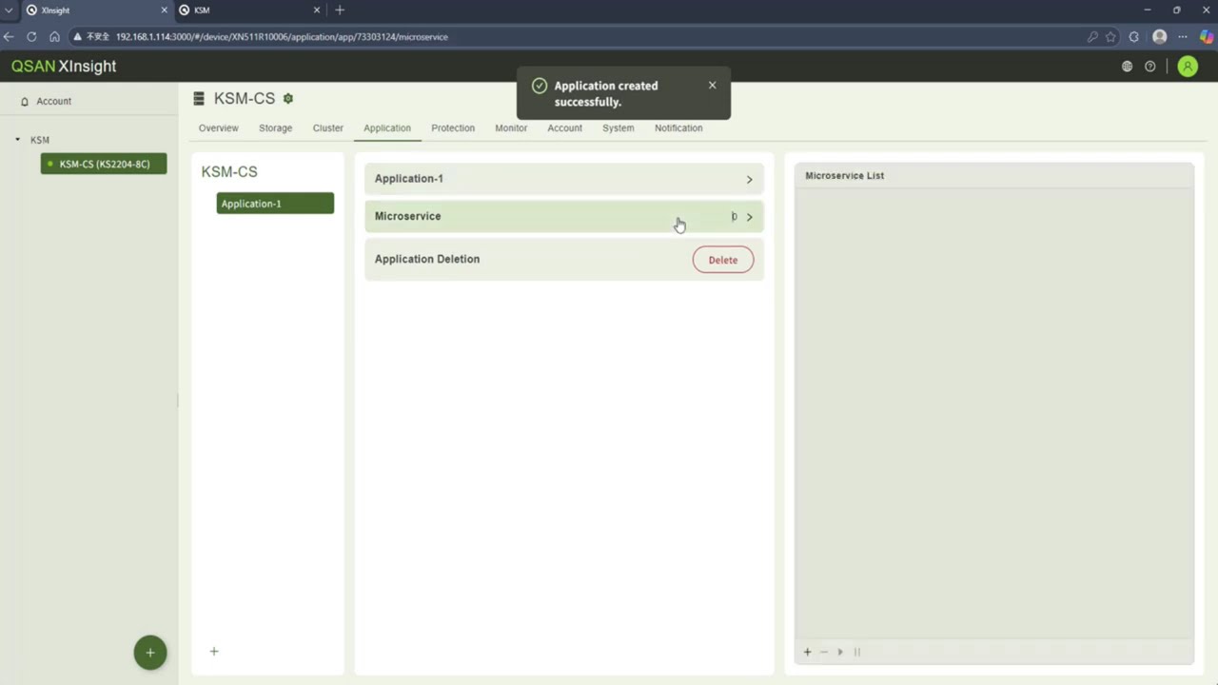Screen dimensions: 1218x685
Task: Switch to the System tab
Action: (618, 128)
